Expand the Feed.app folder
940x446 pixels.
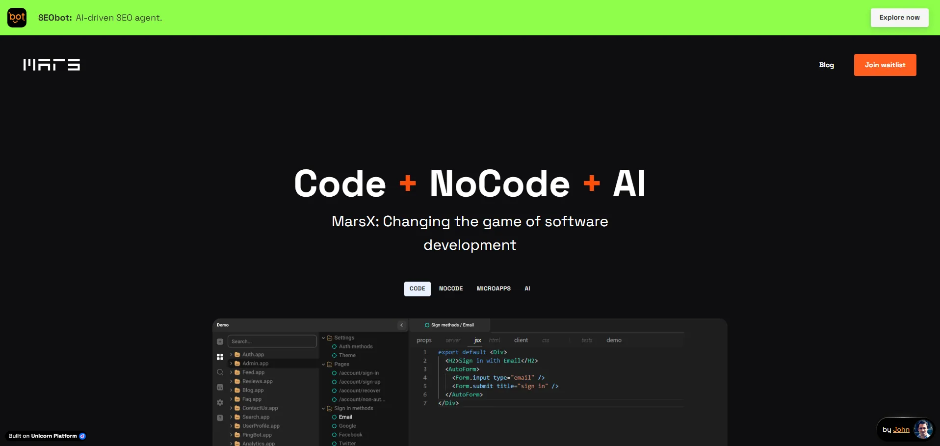pyautogui.click(x=231, y=372)
